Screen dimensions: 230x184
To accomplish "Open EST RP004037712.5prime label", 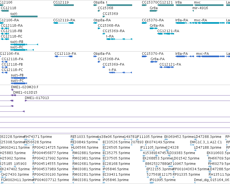I will pos(51,180).
